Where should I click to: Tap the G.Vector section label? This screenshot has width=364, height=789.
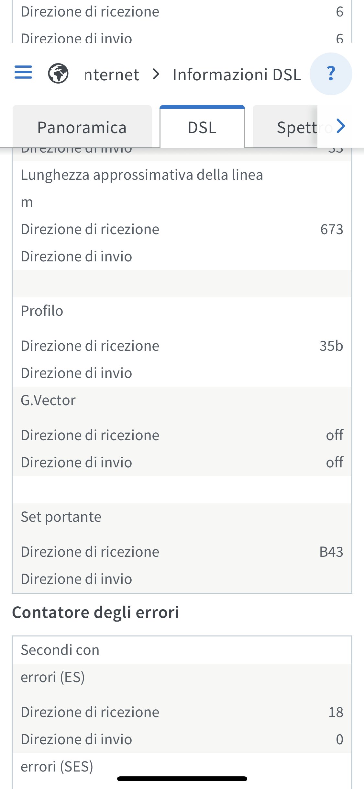click(48, 400)
